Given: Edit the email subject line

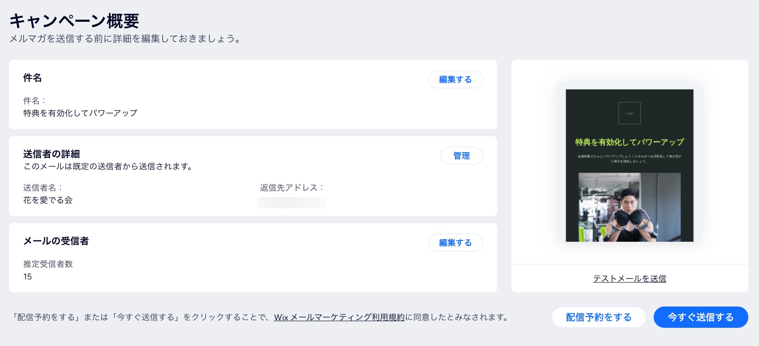Looking at the screenshot, I should (x=455, y=79).
